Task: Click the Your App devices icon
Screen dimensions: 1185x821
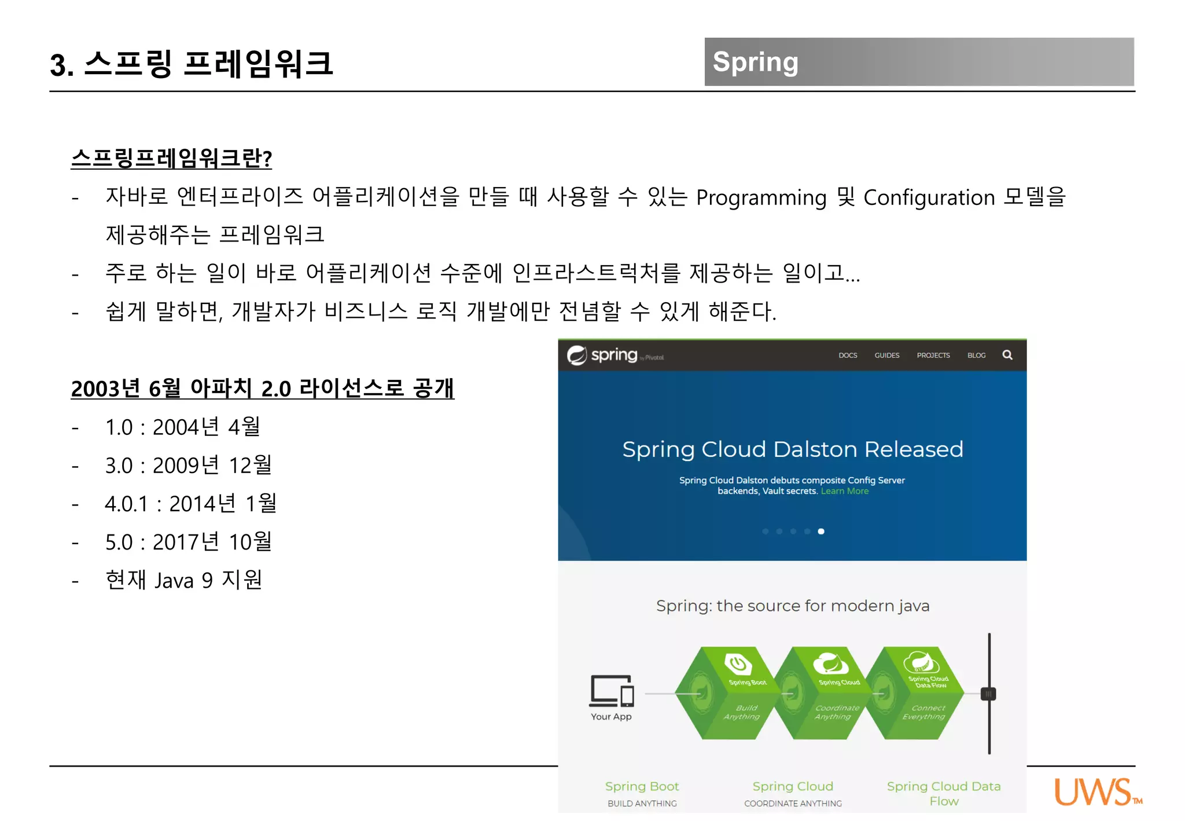Action: (612, 691)
